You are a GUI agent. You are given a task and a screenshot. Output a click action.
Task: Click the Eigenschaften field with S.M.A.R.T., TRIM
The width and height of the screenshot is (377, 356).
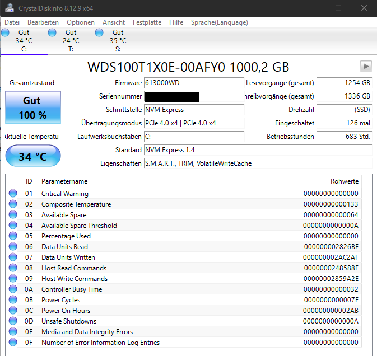[258, 163]
